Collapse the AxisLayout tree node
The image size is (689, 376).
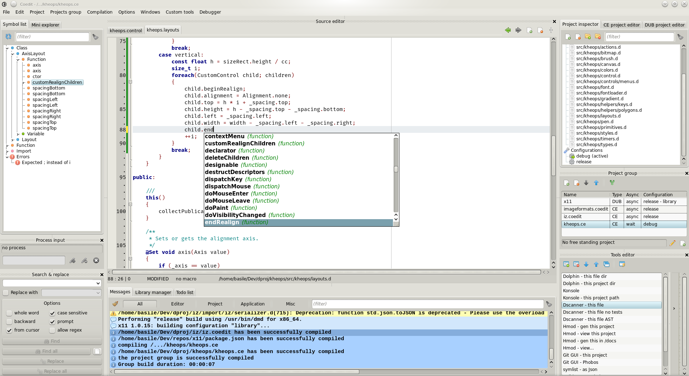click(13, 54)
